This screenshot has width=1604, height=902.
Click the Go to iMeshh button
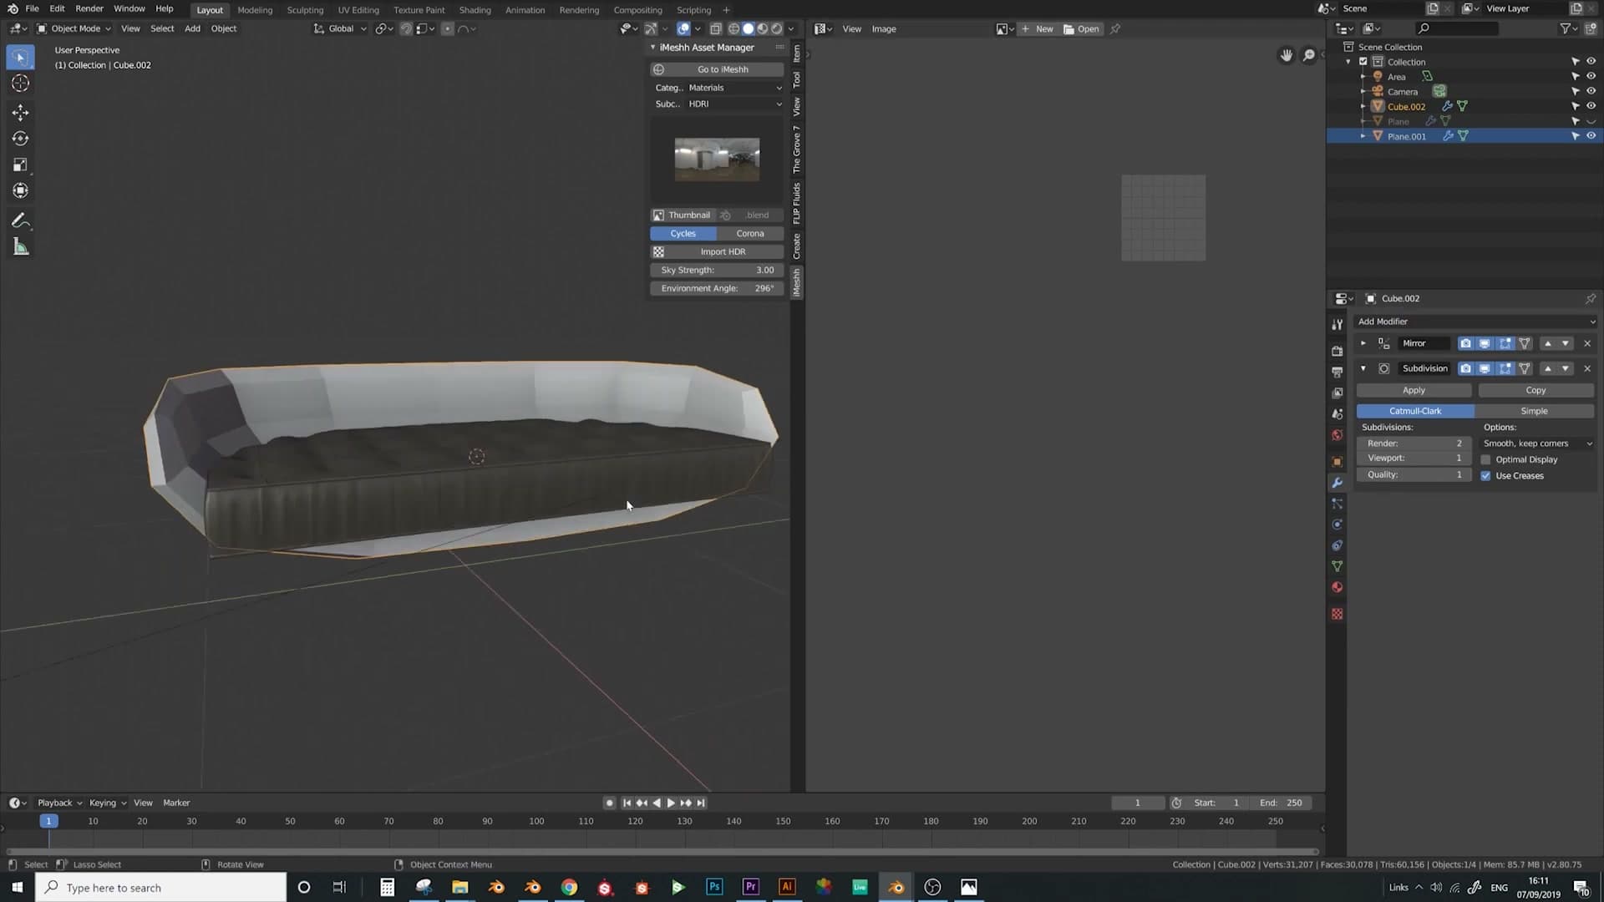[x=718, y=69]
